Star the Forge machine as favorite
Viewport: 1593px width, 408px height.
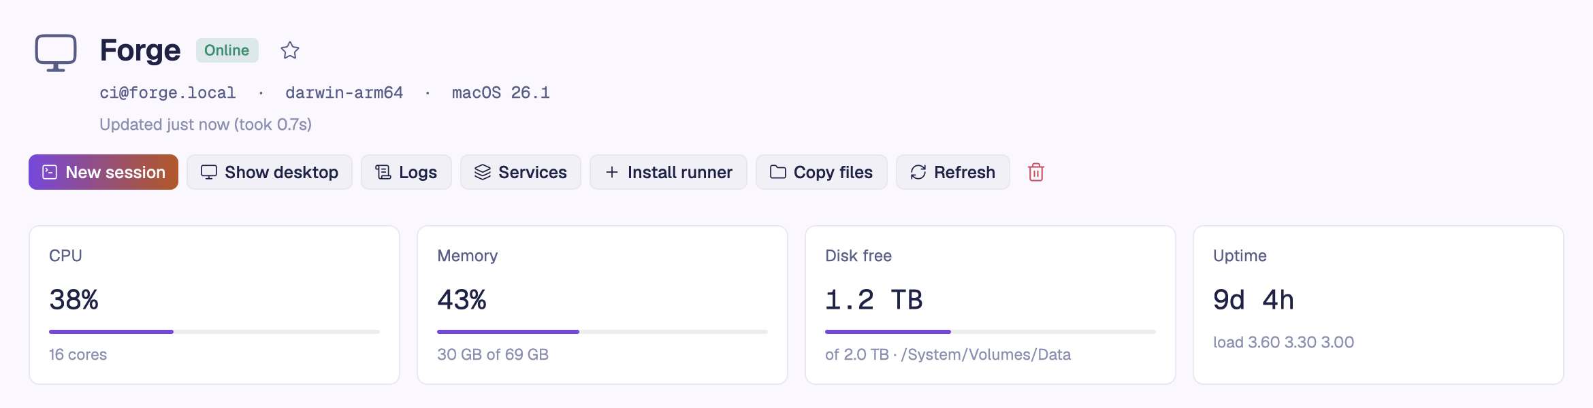(290, 50)
